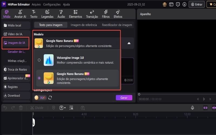Viewport: 216px width, 135px height.
Task: Open the Transição transitions icon
Action: tap(92, 14)
